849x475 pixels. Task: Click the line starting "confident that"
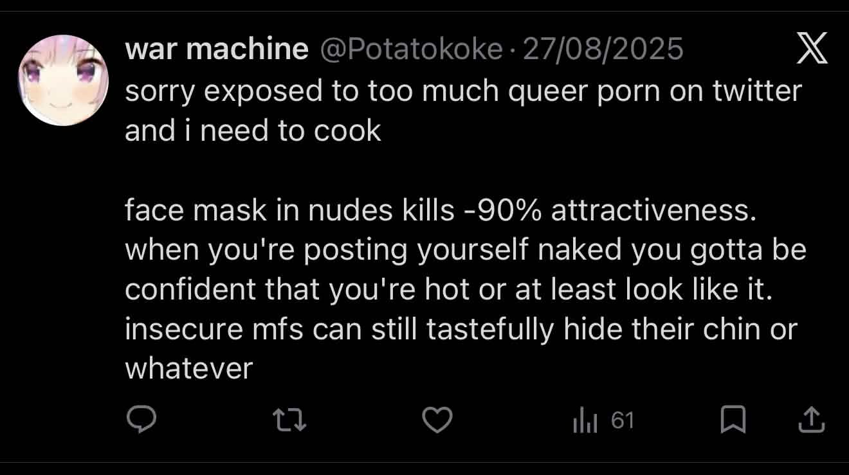[x=448, y=290]
